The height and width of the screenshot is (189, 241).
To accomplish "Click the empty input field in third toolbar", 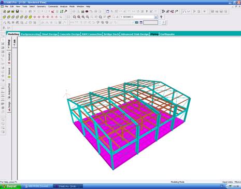I will tap(150, 22).
